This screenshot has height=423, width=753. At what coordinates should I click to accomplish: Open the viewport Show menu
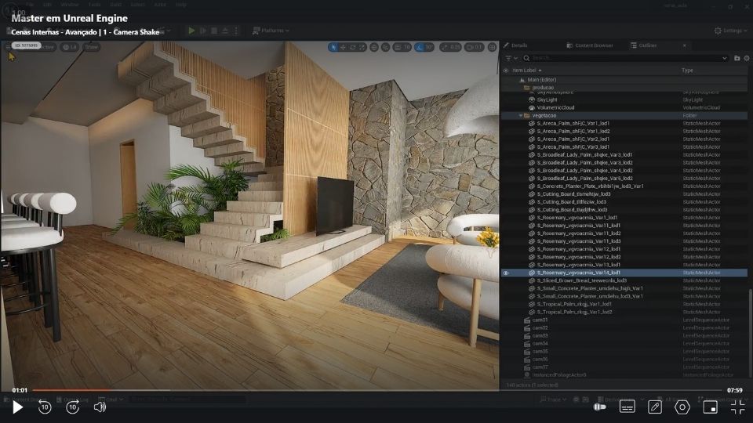91,47
